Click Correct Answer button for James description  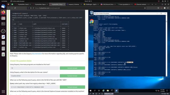tap(72, 76)
